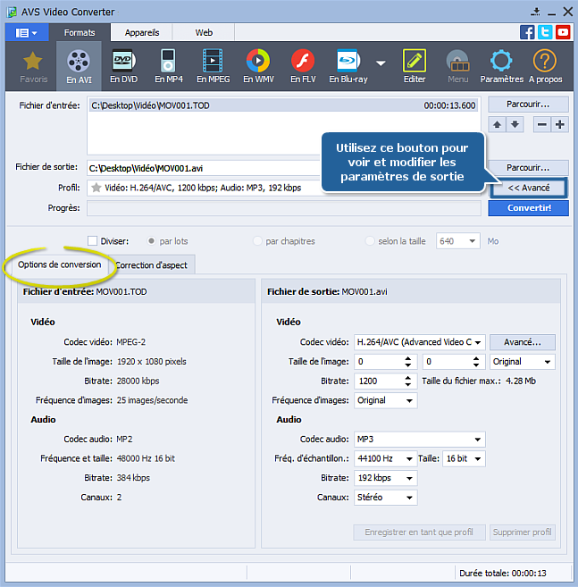Open the Appareils tab
This screenshot has width=578, height=587.
142,32
